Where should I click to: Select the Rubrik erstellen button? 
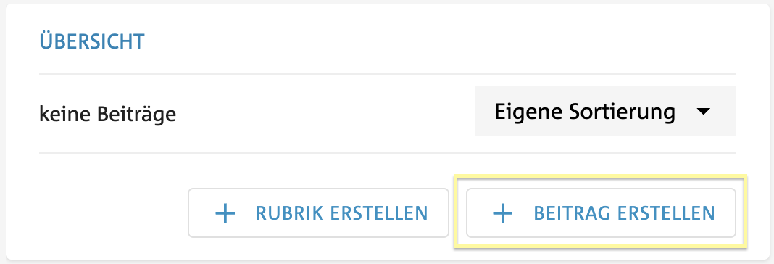pos(318,213)
